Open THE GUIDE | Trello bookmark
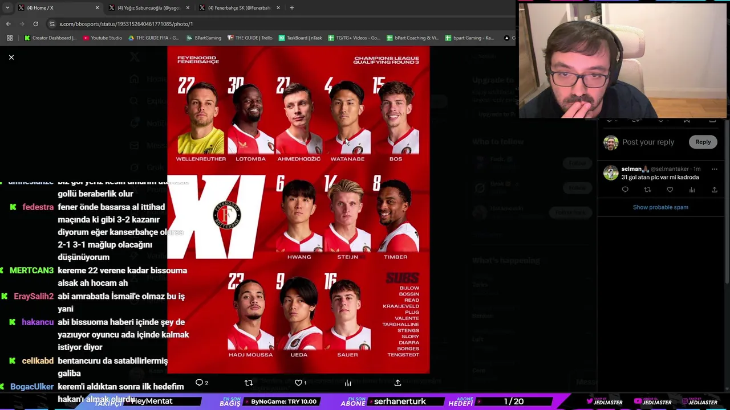Image resolution: width=730 pixels, height=410 pixels. (x=250, y=38)
